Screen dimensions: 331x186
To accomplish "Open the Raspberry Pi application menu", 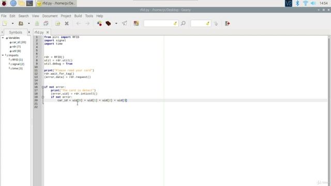I will [x=4, y=3].
